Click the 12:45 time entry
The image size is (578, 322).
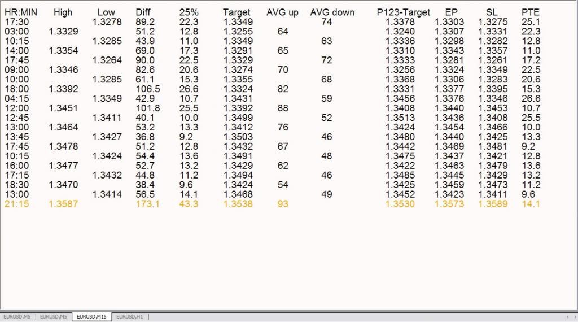click(x=16, y=118)
